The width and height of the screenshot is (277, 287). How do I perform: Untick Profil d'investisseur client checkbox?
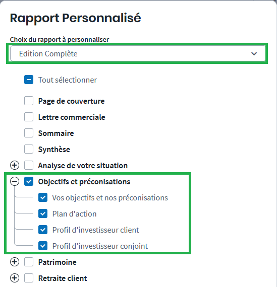[43, 230]
